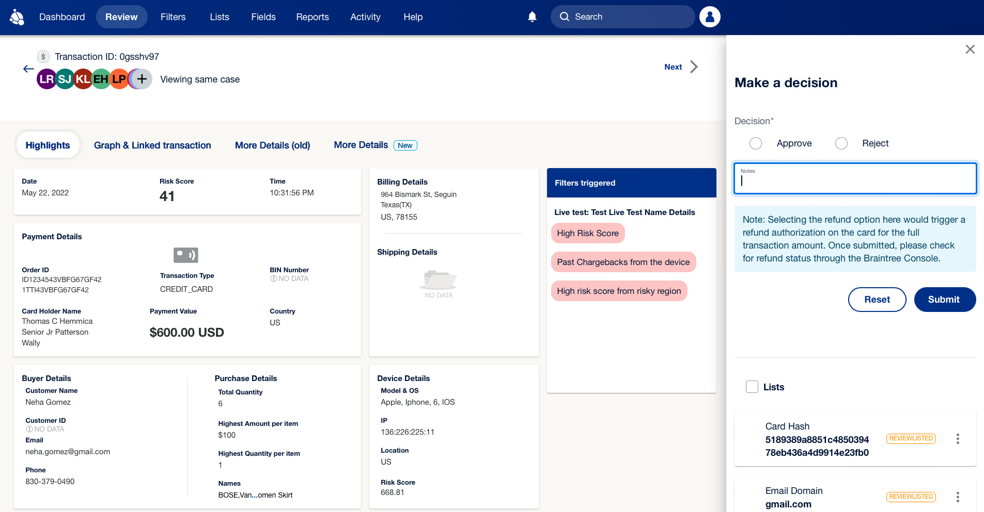
Task: Click the Search box in navbar
Action: pos(622,17)
